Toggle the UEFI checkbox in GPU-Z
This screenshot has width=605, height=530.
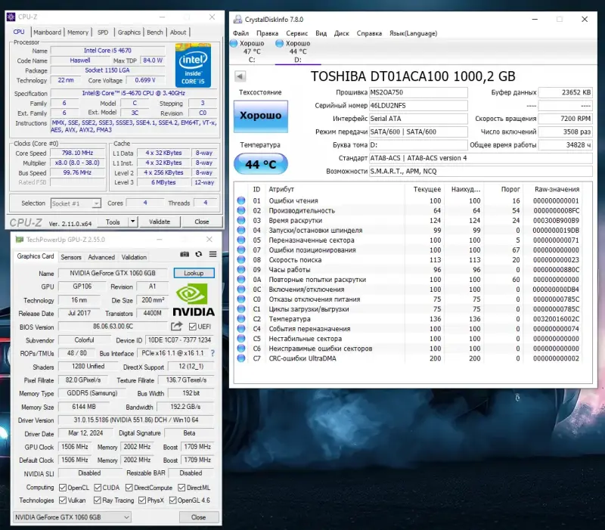193,327
